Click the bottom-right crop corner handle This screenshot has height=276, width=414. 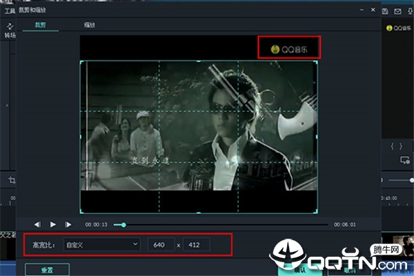point(316,212)
